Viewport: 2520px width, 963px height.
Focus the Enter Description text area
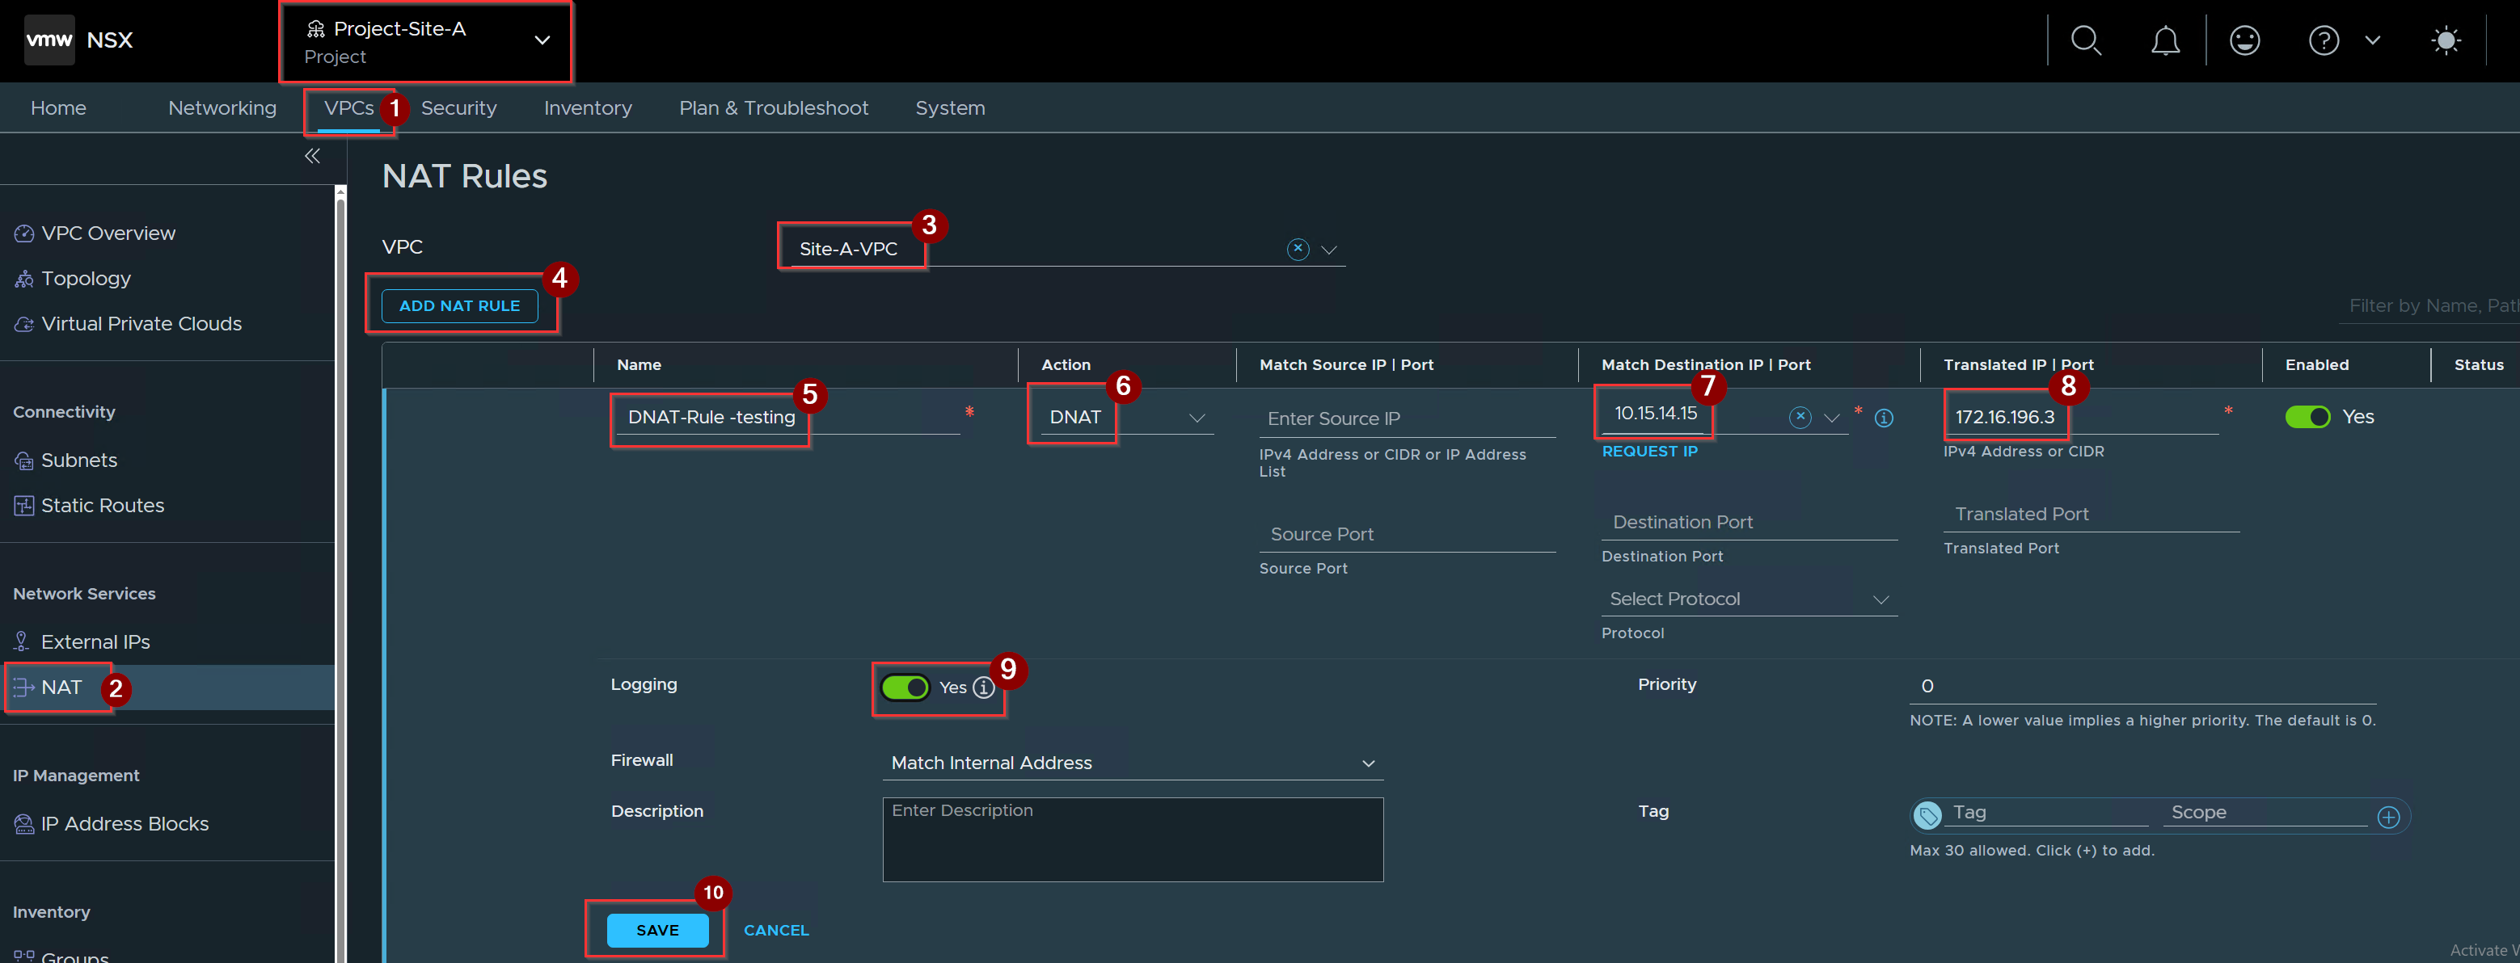pyautogui.click(x=1132, y=840)
